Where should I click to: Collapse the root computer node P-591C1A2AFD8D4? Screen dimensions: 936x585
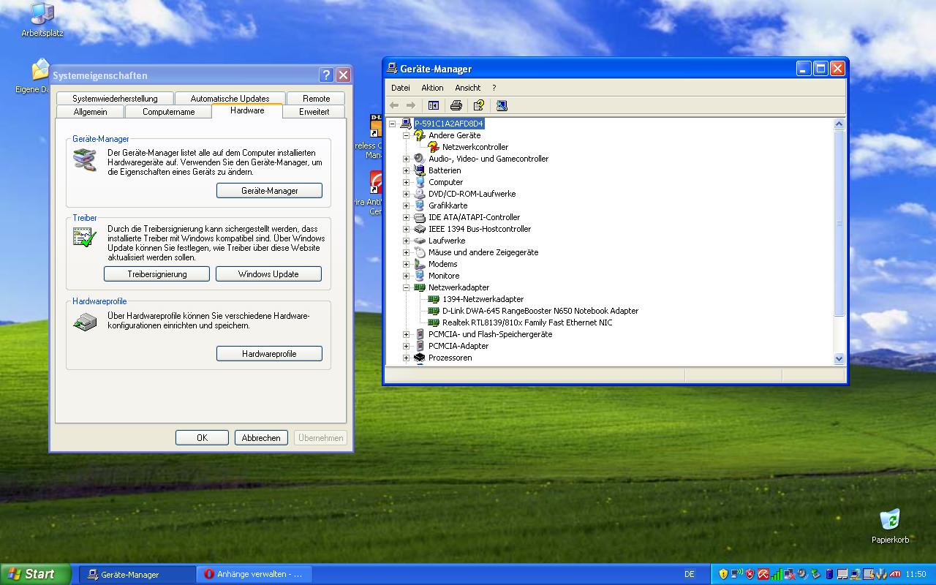coord(393,124)
